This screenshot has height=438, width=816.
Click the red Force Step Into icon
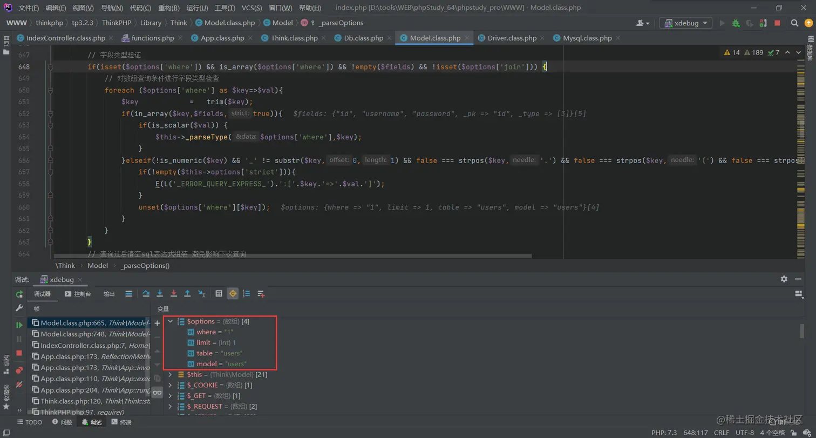(x=174, y=294)
